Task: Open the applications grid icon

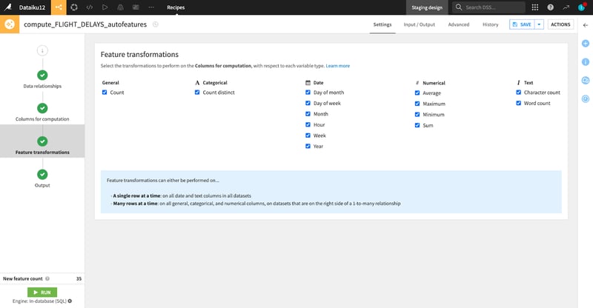Action: click(534, 7)
